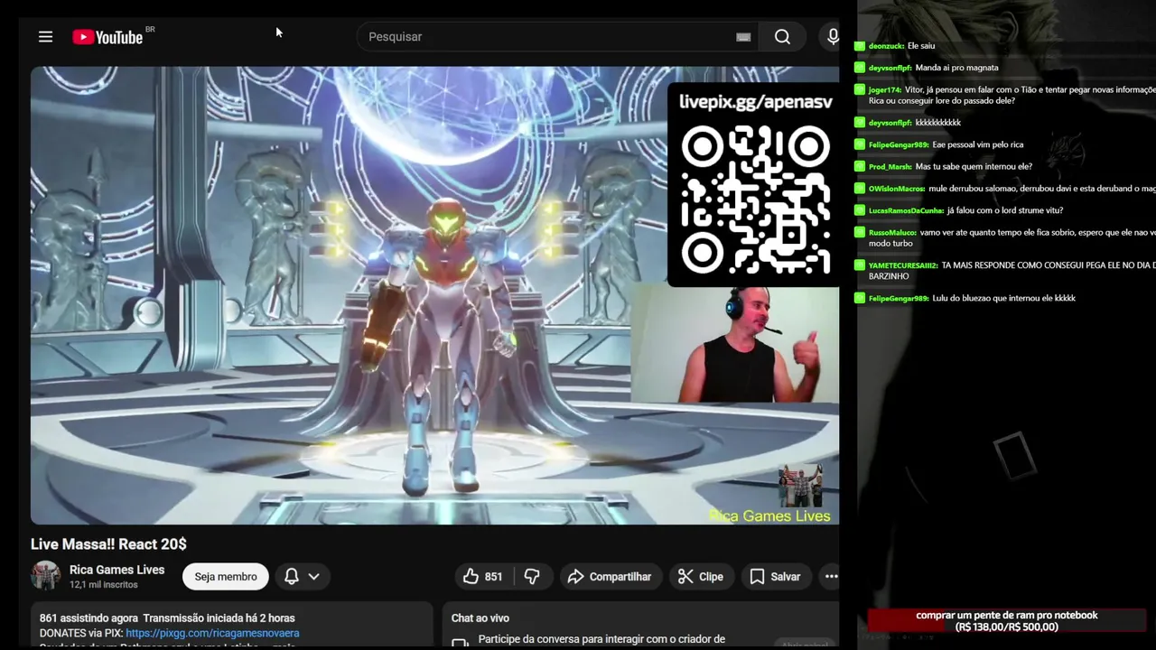Click the Compartilhar share button

pos(610,577)
